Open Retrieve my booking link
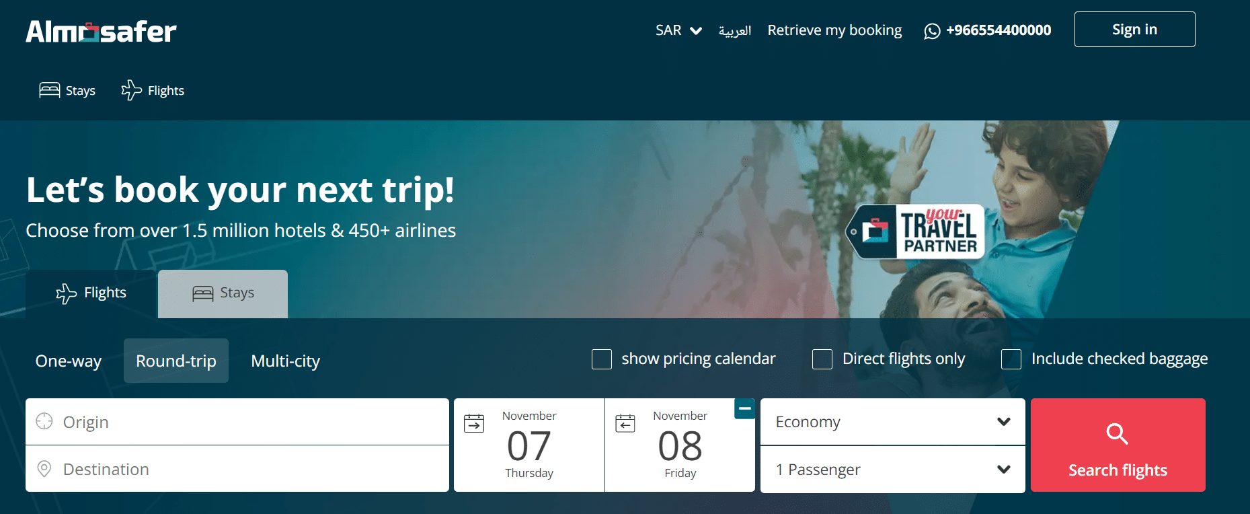Screen dimensions: 1250x514 tap(834, 30)
